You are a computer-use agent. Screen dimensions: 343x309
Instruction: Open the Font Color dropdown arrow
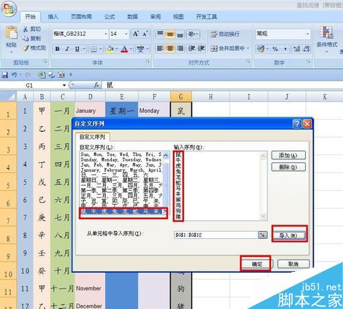(x=131, y=49)
